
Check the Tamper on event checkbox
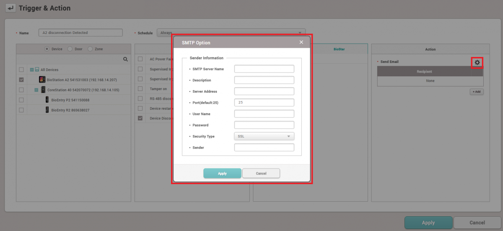click(x=140, y=89)
